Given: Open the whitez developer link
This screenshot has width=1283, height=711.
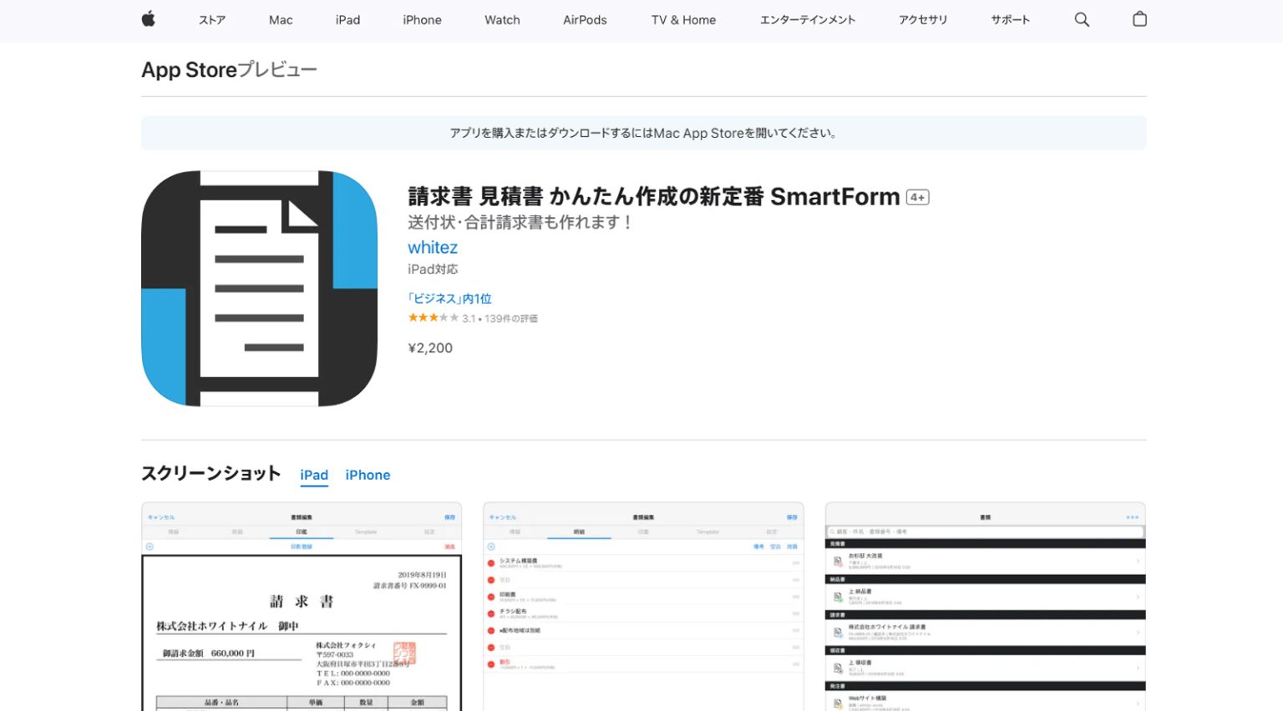Looking at the screenshot, I should pyautogui.click(x=433, y=247).
